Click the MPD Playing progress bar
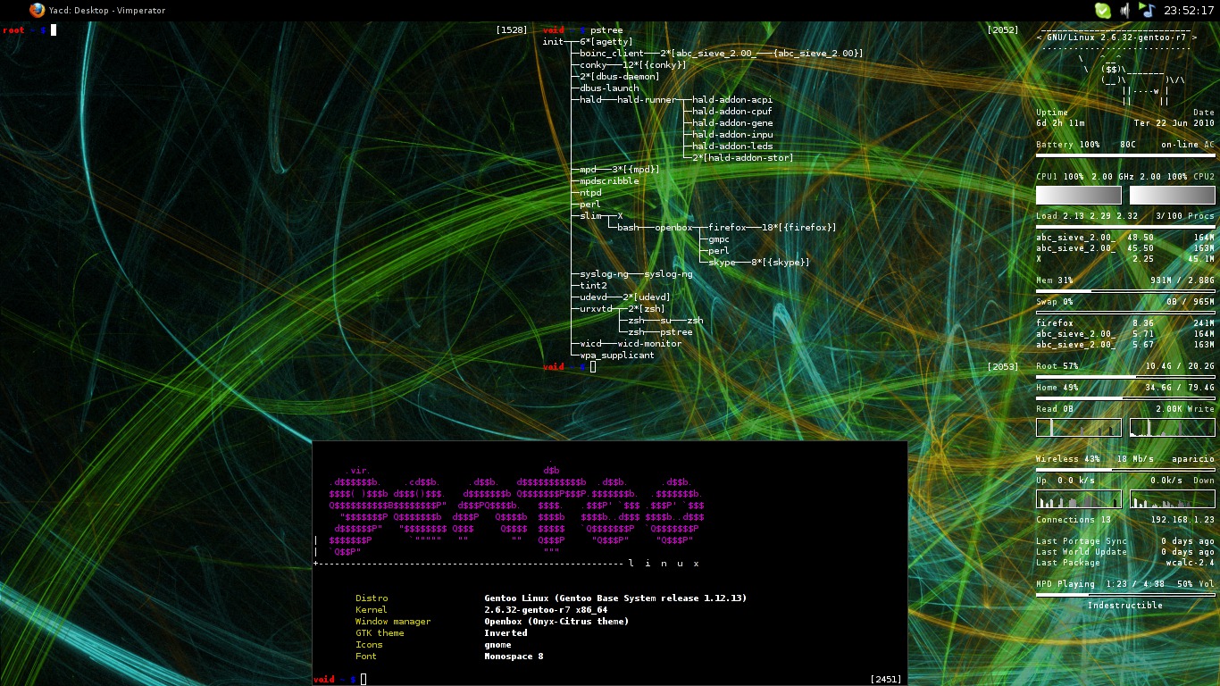Viewport: 1220px width, 686px height. [1124, 595]
